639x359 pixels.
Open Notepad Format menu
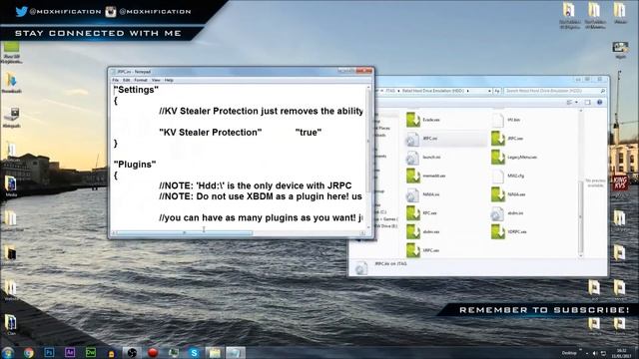[x=141, y=80]
